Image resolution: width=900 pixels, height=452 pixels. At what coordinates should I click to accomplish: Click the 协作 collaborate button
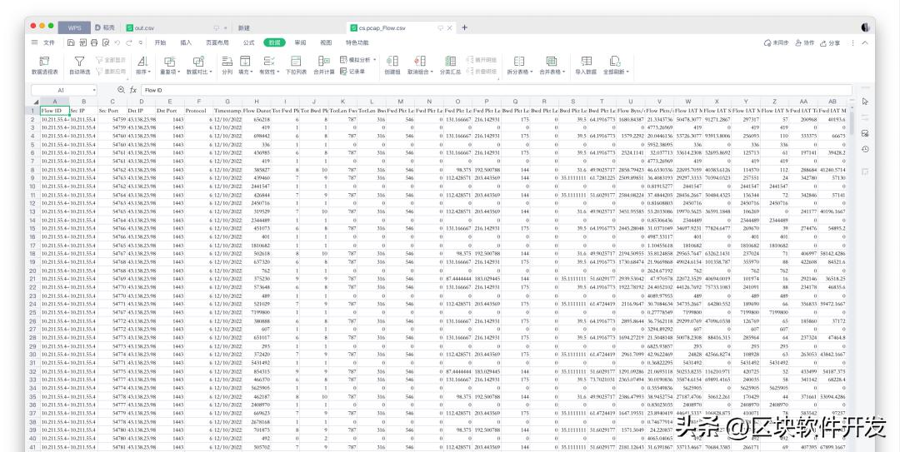pyautogui.click(x=805, y=42)
